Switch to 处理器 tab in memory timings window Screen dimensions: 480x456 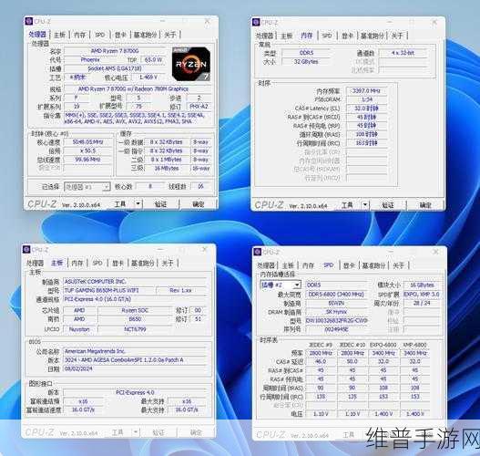[x=264, y=36]
